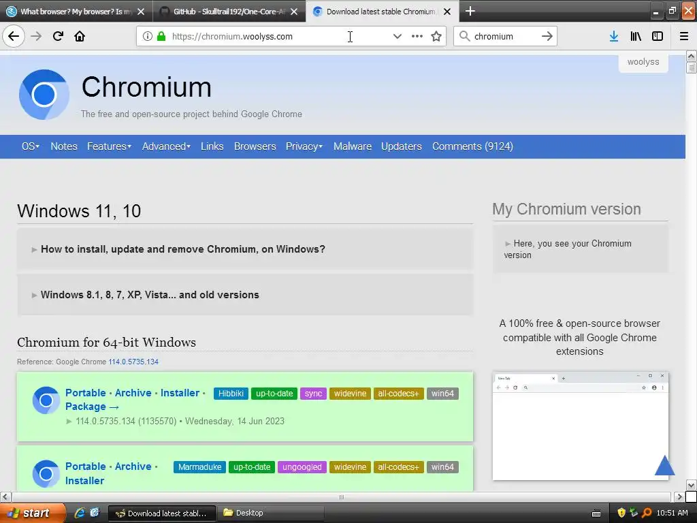Image resolution: width=697 pixels, height=523 pixels.
Task: Click the Chromium browser screenshot thumbnail
Action: tap(580, 426)
